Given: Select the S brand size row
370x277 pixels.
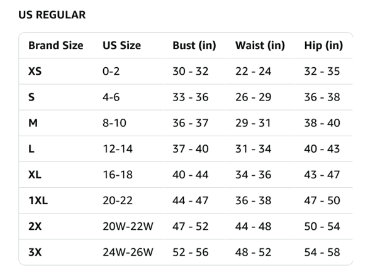Looking at the screenshot, I should pos(186,97).
